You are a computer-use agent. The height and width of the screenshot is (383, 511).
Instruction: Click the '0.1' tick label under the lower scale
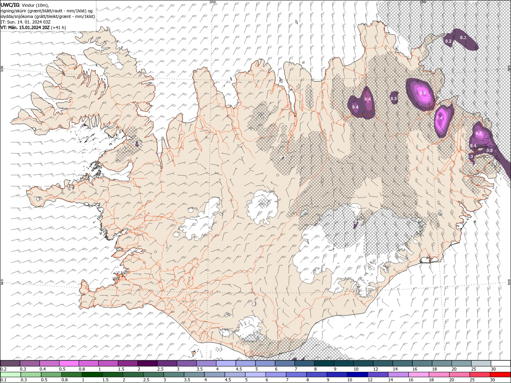click(3, 380)
